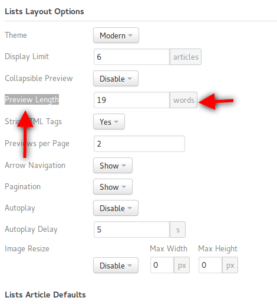
Task: Click the Lists Layout Options heading
Action: pyautogui.click(x=44, y=12)
